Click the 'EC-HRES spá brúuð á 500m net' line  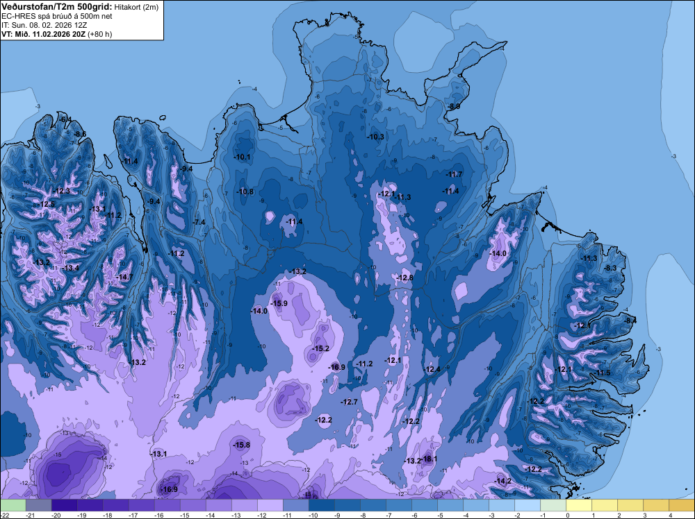click(57, 16)
